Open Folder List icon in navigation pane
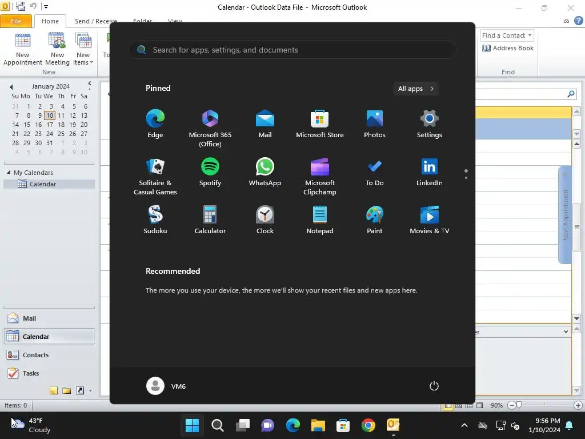Screen dimensions: 585x439 pyautogui.click(x=67, y=390)
